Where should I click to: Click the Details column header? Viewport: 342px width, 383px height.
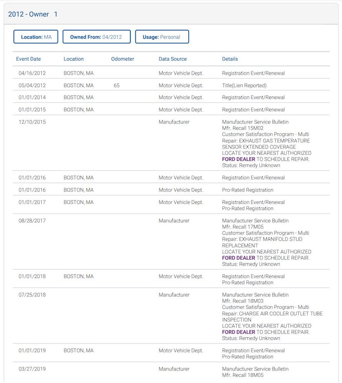click(x=230, y=59)
